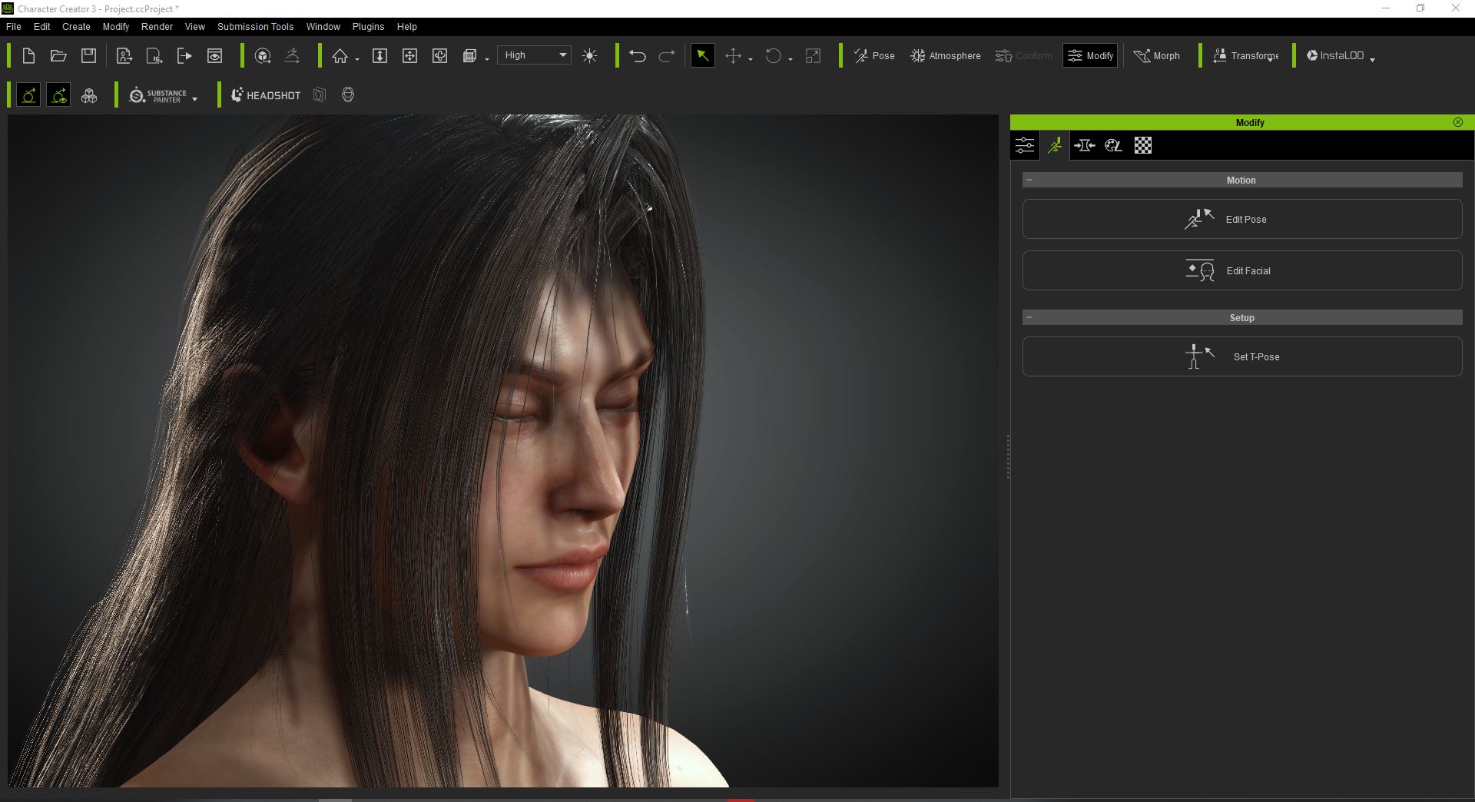Toggle the first green soft-cloth physics icon
Viewport: 1475px width, 802px height.
pos(28,95)
